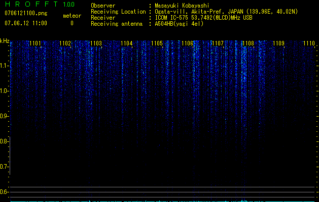Click the 1101 time marker

tap(35, 43)
